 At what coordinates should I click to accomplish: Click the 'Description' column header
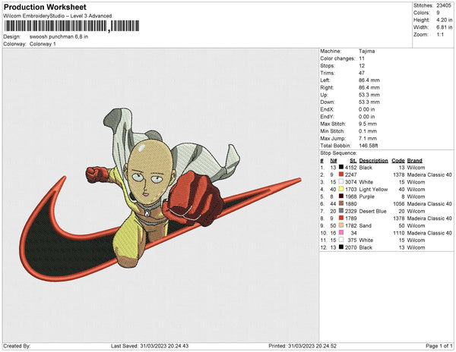374,161
